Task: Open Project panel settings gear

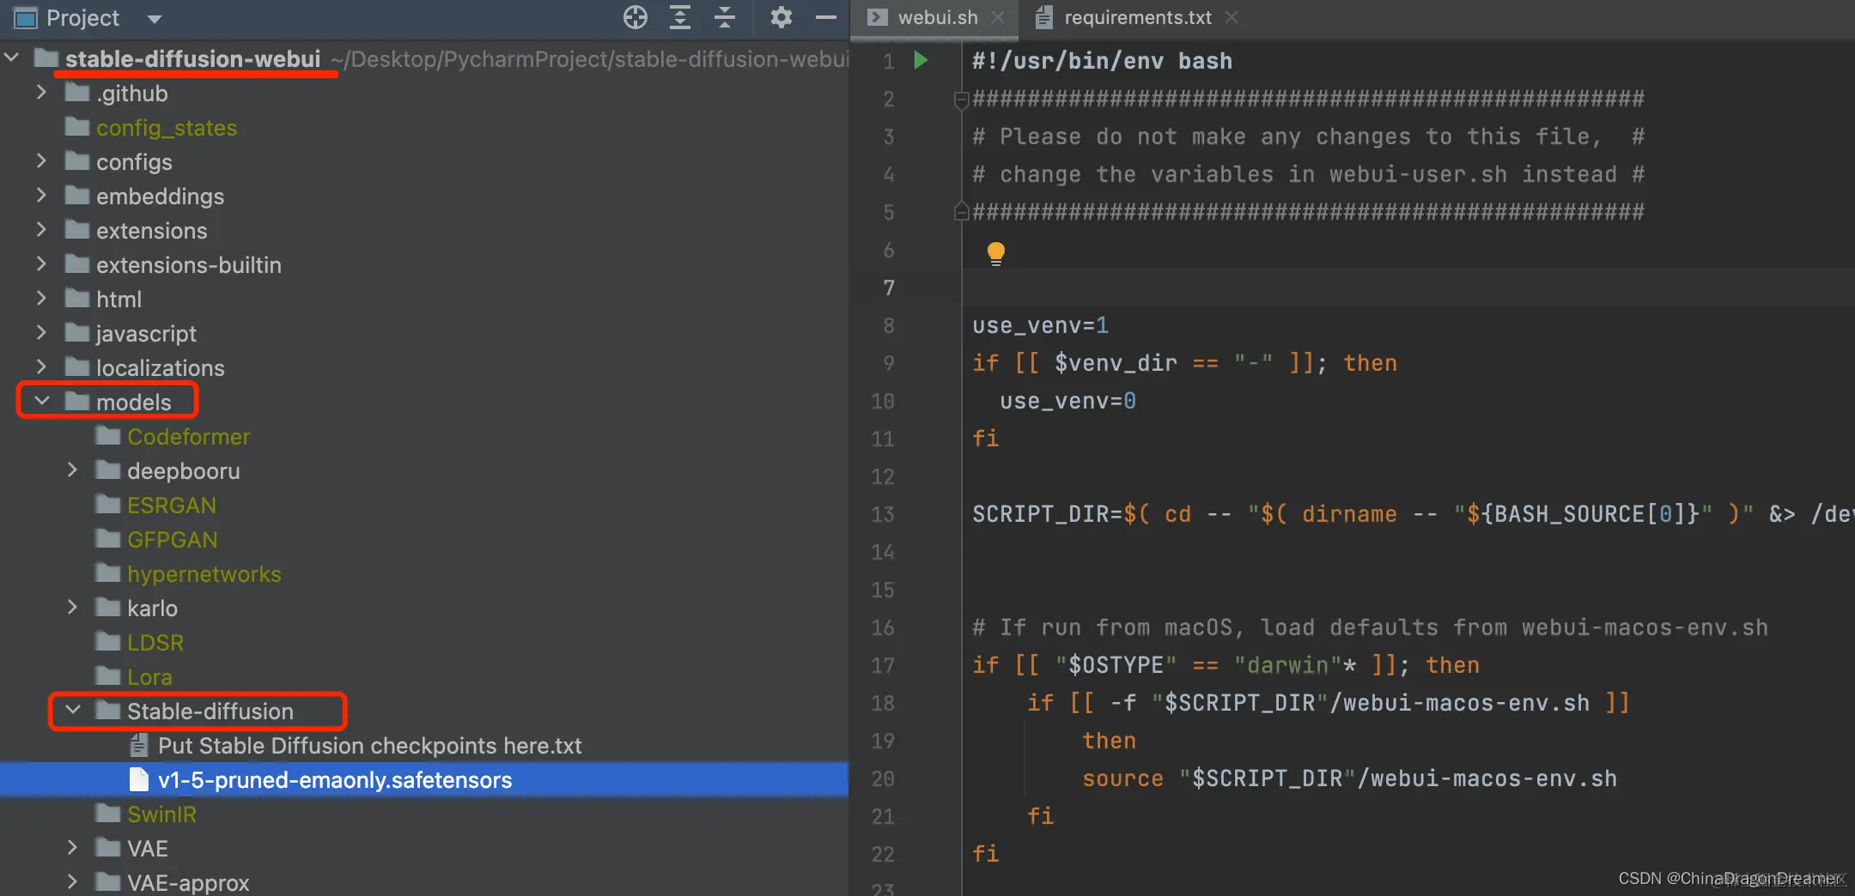Action: click(x=781, y=17)
